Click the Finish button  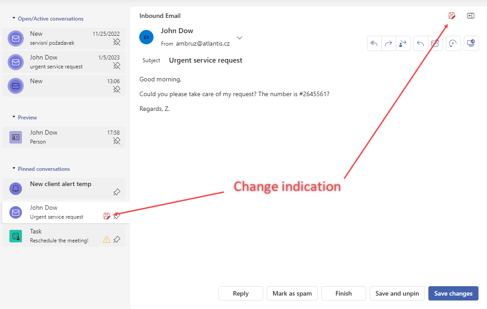[x=344, y=293]
